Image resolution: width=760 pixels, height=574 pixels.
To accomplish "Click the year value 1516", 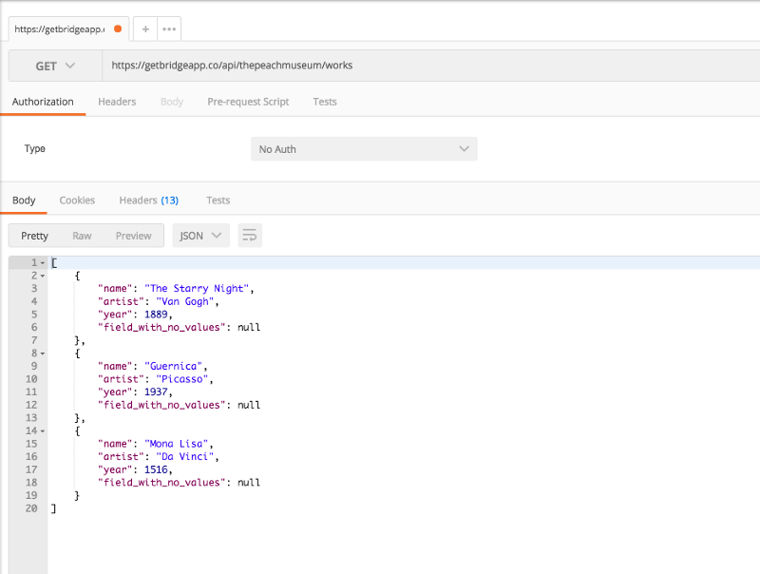I will click(156, 469).
